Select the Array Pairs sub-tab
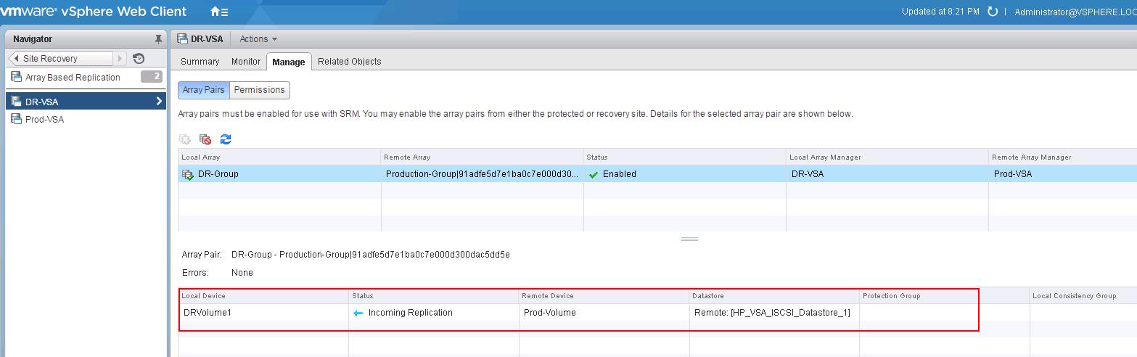This screenshot has height=357, width=1137. (204, 90)
